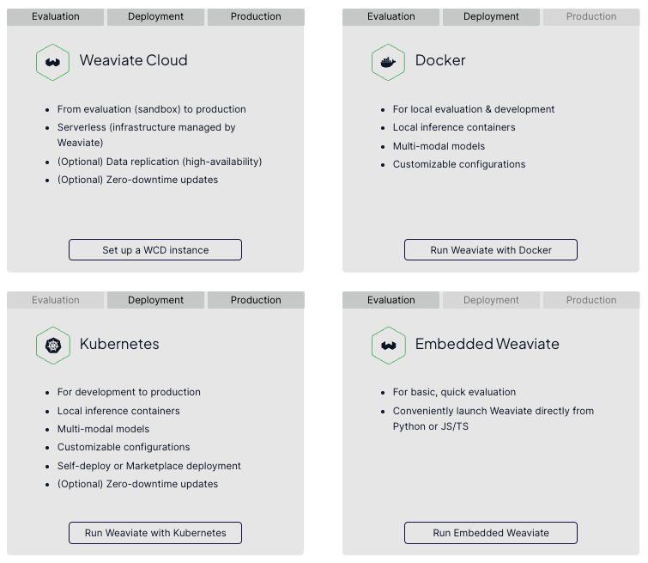Click the Kubernetes helm wheel icon
The height and width of the screenshot is (563, 648).
[x=52, y=346]
